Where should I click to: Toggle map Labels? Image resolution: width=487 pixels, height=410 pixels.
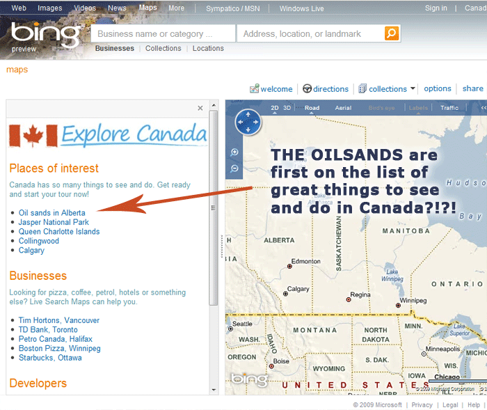(x=418, y=108)
